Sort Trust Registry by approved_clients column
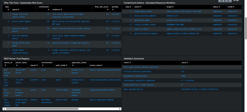The height and width of the screenshot is (112, 247). click(x=79, y=64)
